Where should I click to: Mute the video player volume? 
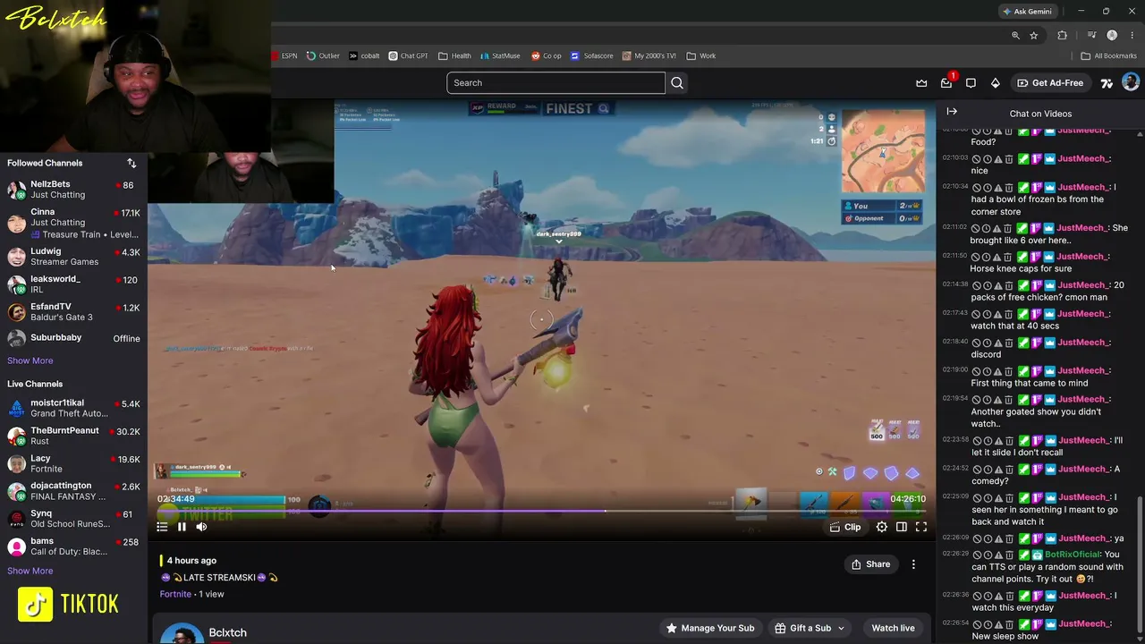click(x=201, y=527)
